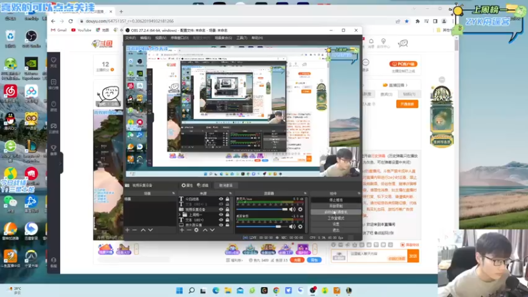This screenshot has height=297, width=528.
Task: Toggle lock on 视频采集设备 source
Action: (227, 209)
